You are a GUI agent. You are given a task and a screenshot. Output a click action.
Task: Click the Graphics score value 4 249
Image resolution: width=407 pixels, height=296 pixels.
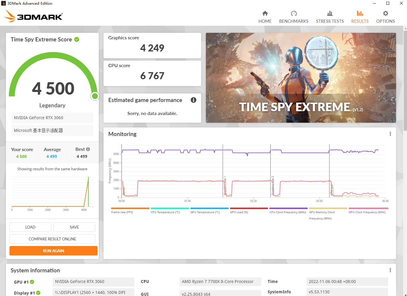152,48
